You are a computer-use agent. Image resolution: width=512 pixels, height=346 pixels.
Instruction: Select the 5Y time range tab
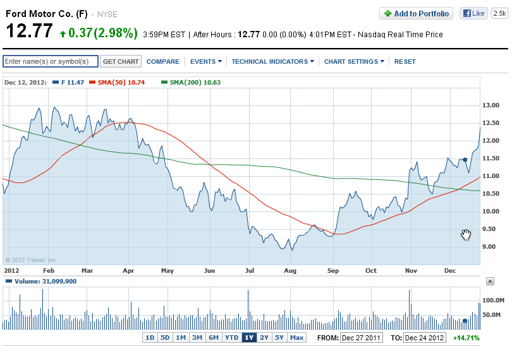(x=279, y=338)
